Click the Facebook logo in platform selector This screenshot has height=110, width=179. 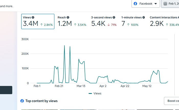(136, 4)
